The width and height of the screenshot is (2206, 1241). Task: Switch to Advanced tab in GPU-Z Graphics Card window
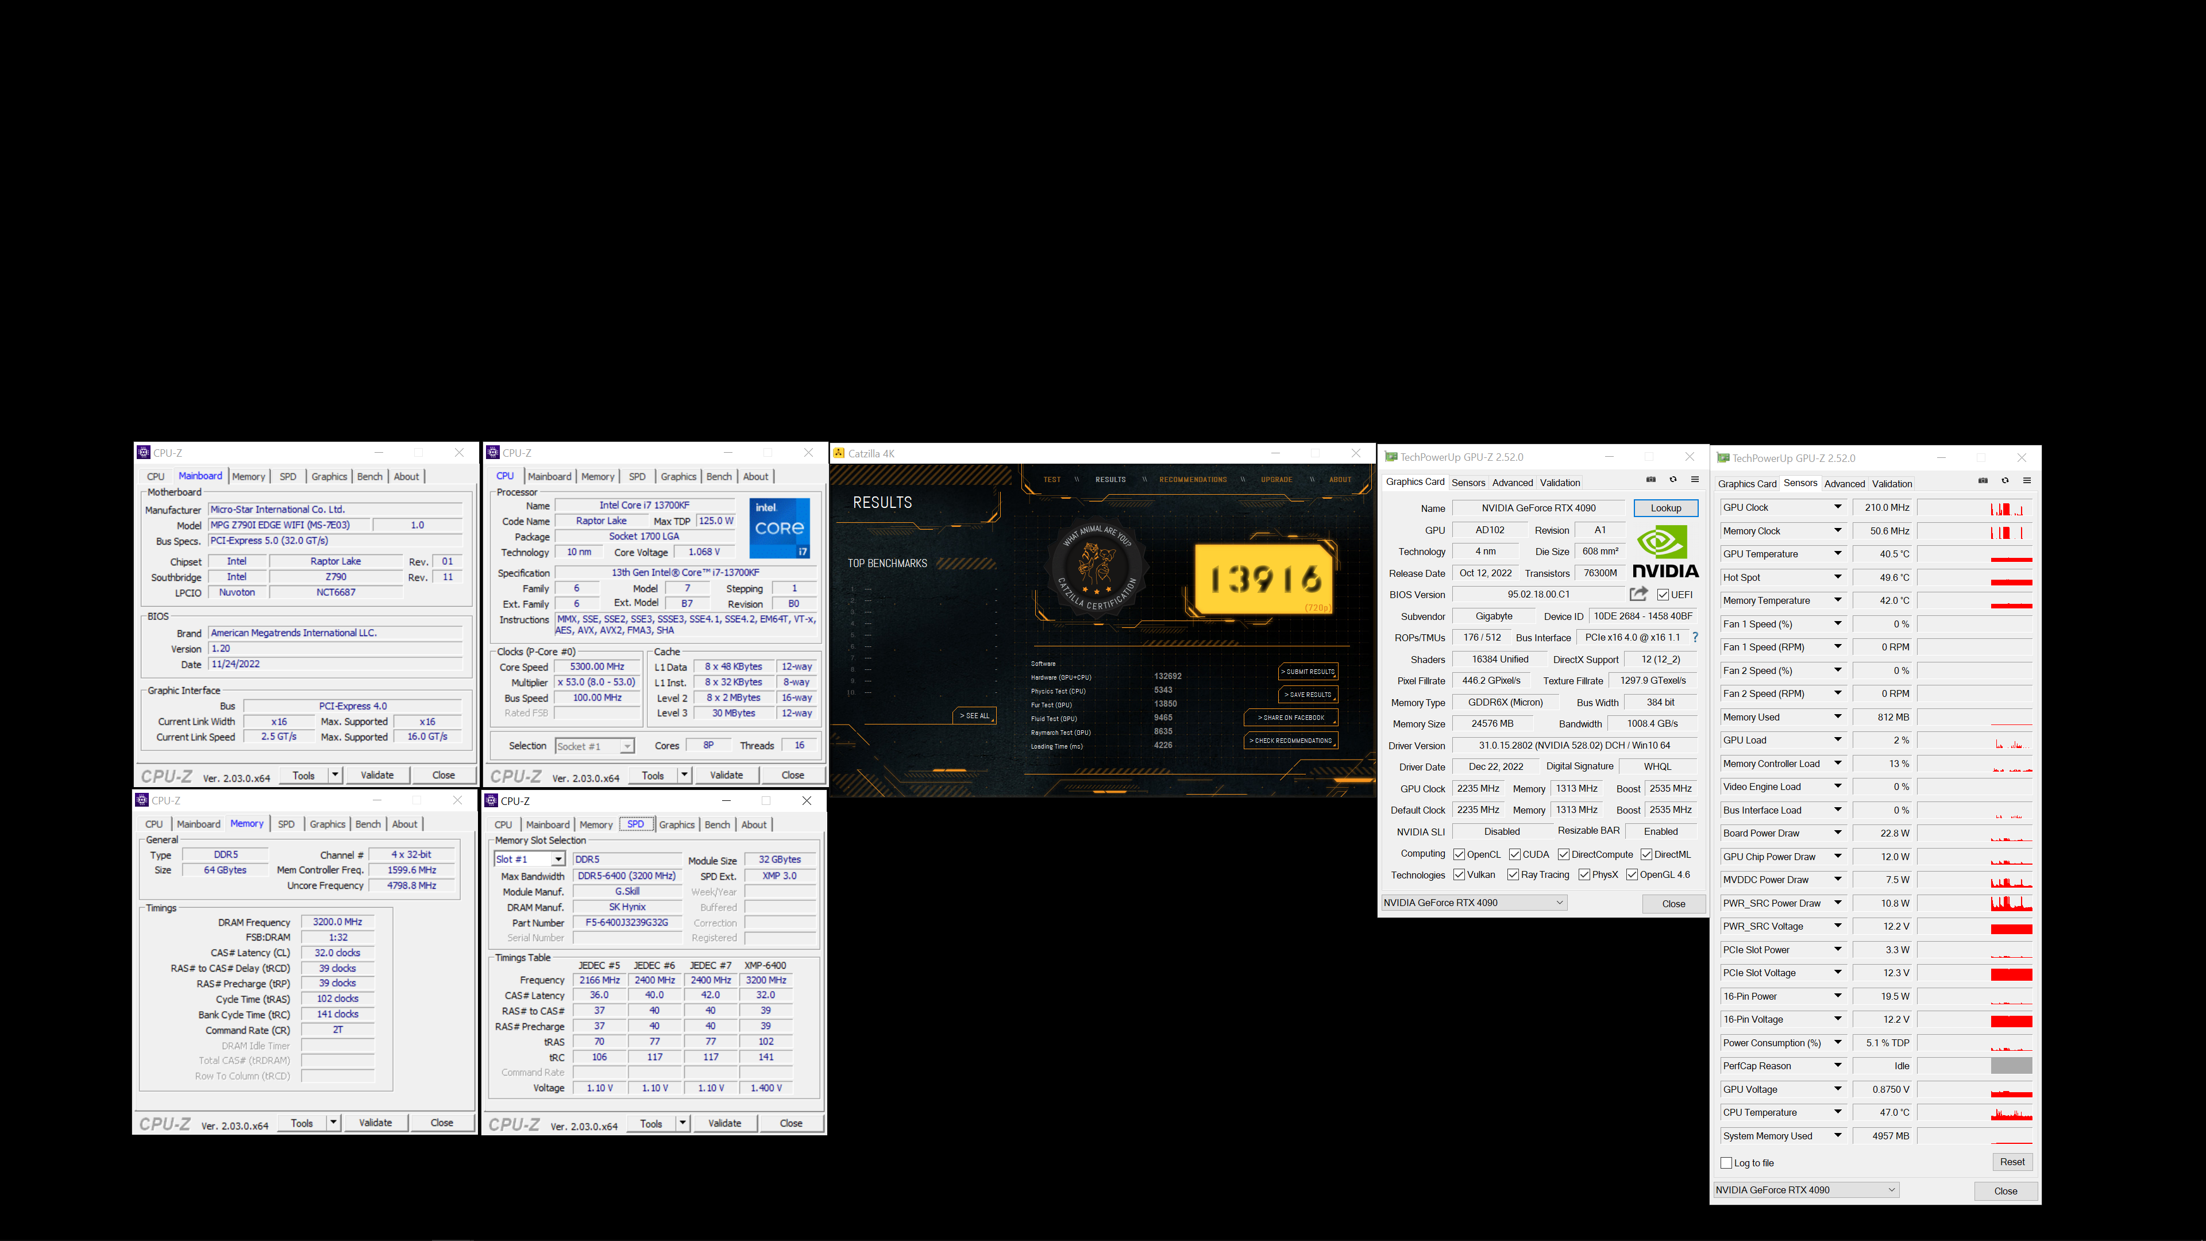[1513, 482]
